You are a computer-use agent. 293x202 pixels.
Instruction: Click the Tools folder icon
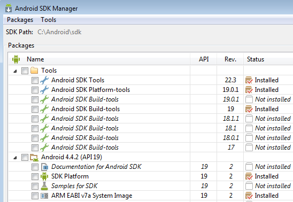coord(34,71)
